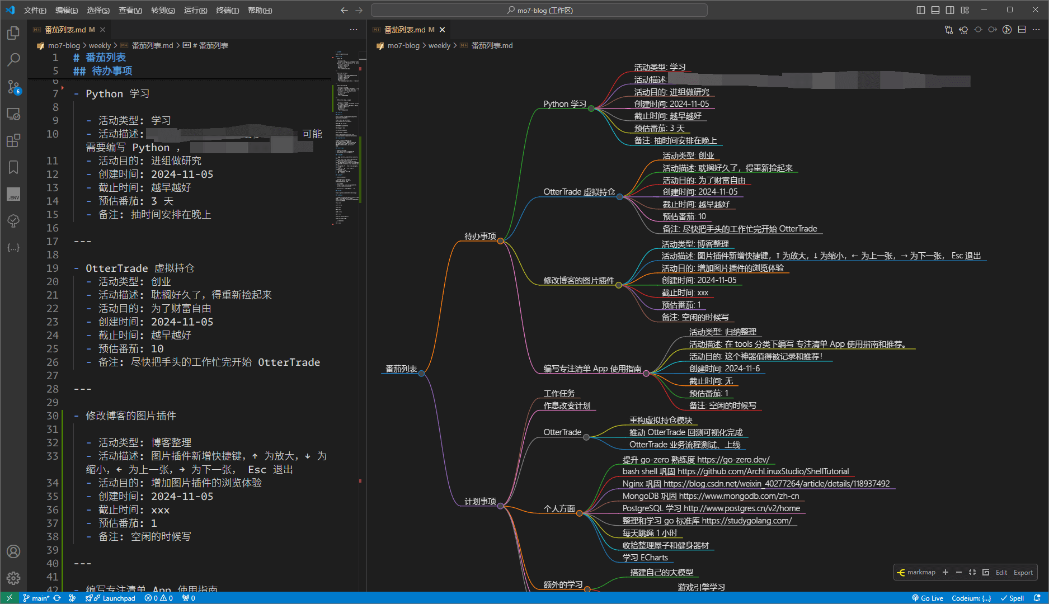Open the 终端(T) menu
The height and width of the screenshot is (604, 1049).
click(x=228, y=10)
